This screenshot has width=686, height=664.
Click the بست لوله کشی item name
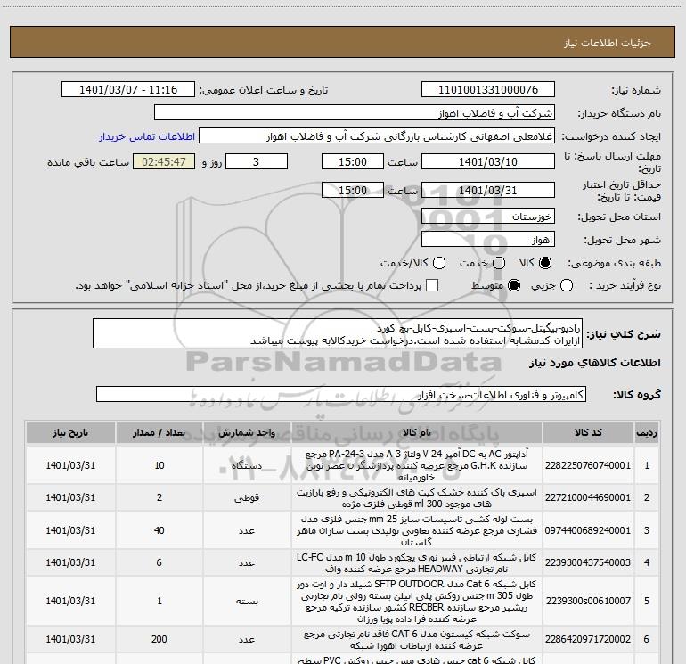tap(417, 530)
